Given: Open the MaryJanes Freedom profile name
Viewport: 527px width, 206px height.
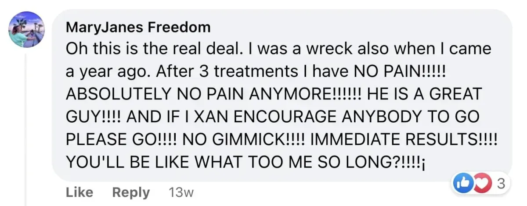Looking at the screenshot, I should click(138, 27).
